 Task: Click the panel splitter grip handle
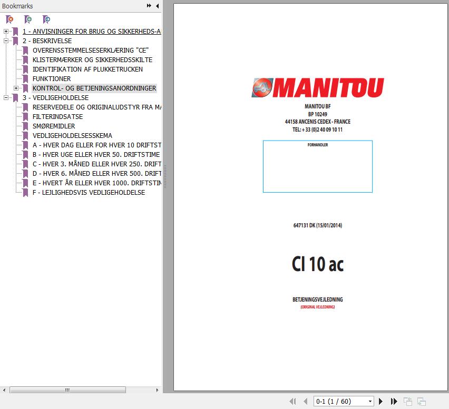point(165,176)
